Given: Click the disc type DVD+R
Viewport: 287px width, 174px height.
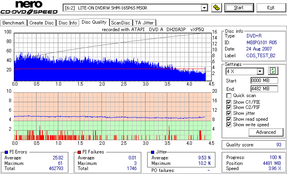Looking at the screenshot, I should 254,36.
